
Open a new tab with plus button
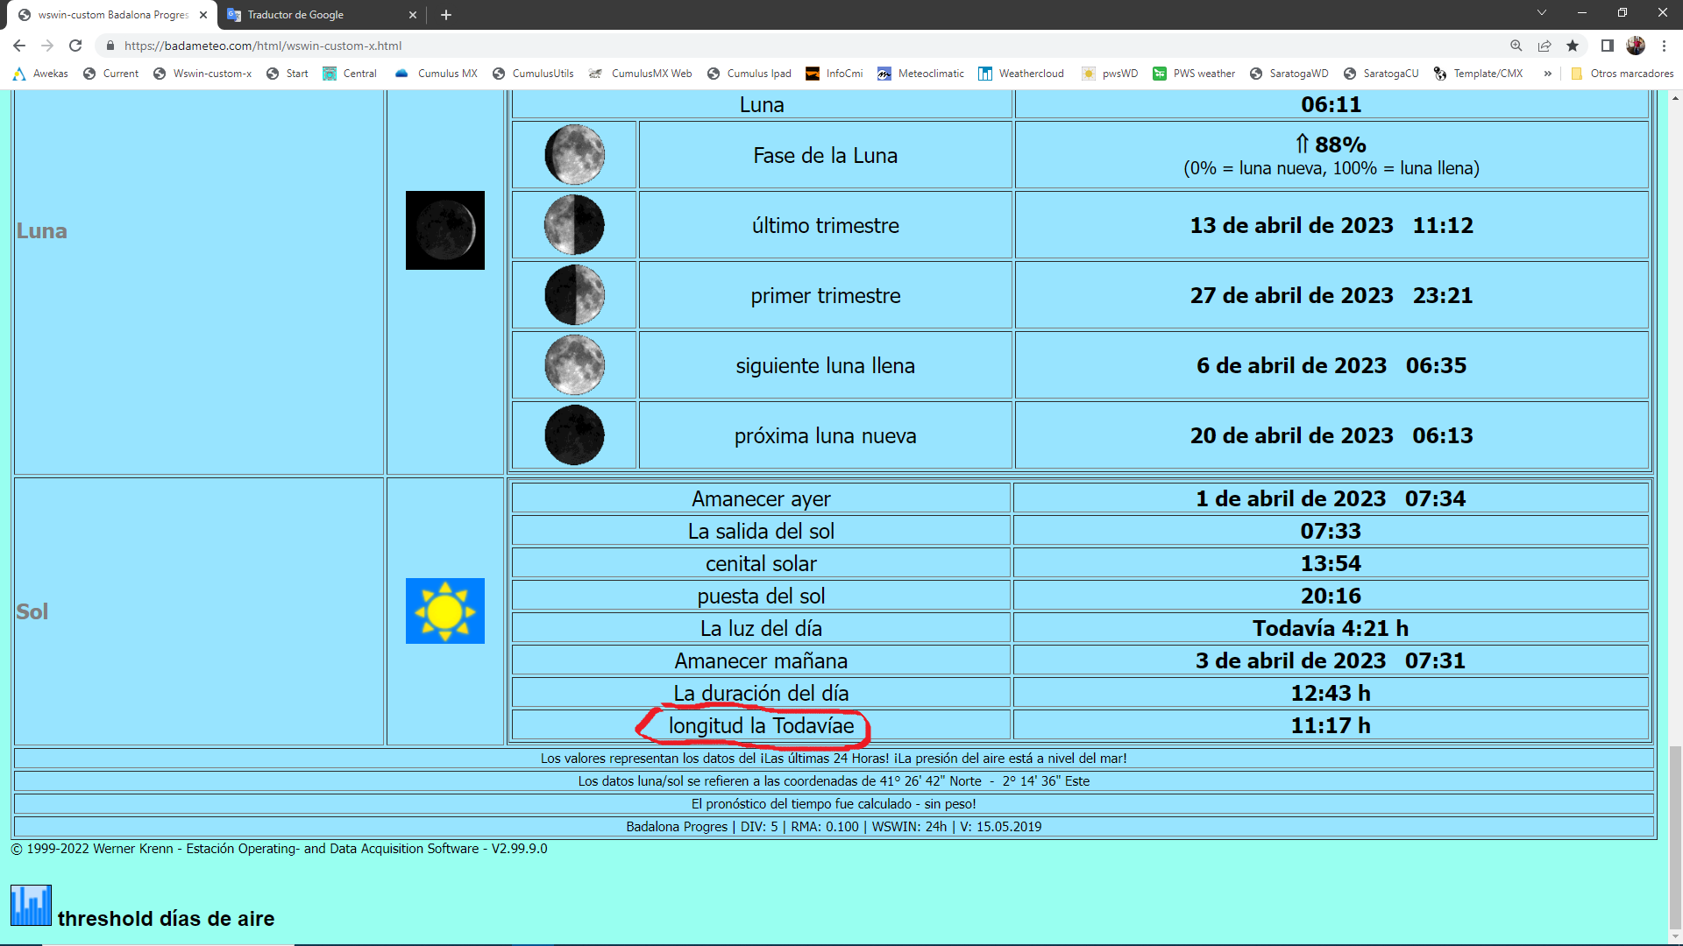click(x=446, y=15)
